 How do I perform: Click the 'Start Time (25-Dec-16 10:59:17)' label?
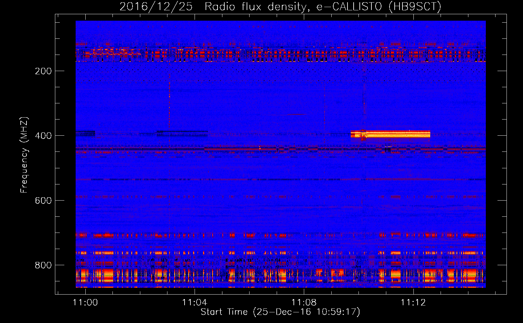(x=280, y=312)
